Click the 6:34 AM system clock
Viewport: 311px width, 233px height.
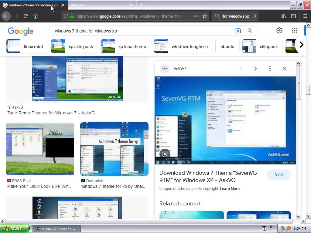[x=300, y=229]
